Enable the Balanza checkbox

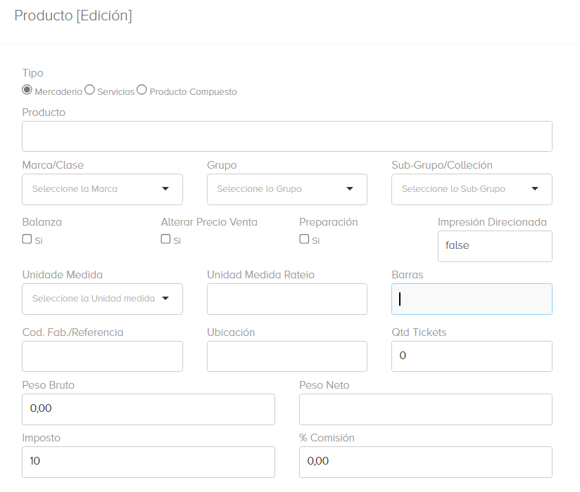27,239
